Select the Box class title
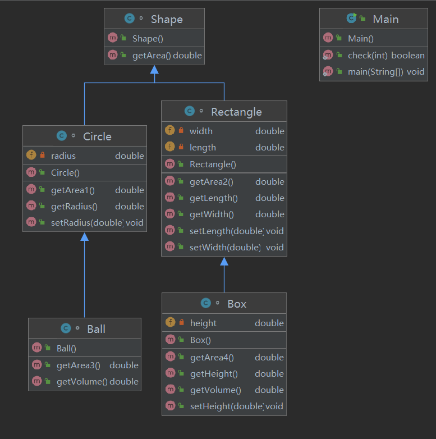Image resolution: width=436 pixels, height=439 pixels. [x=237, y=304]
